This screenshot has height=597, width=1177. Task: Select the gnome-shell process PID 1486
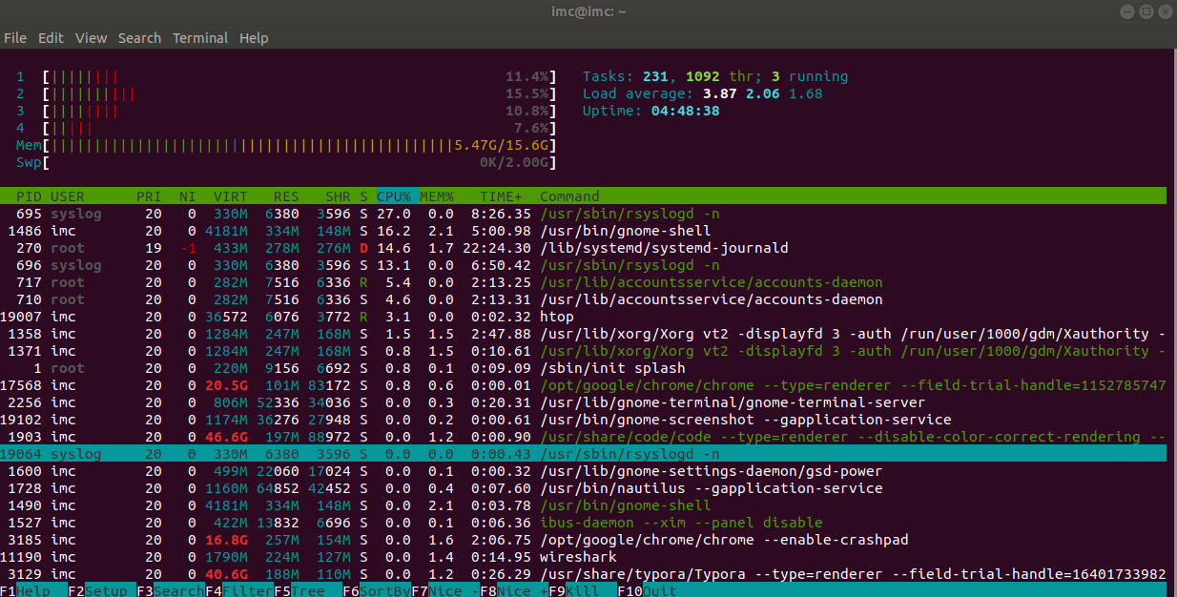584,231
